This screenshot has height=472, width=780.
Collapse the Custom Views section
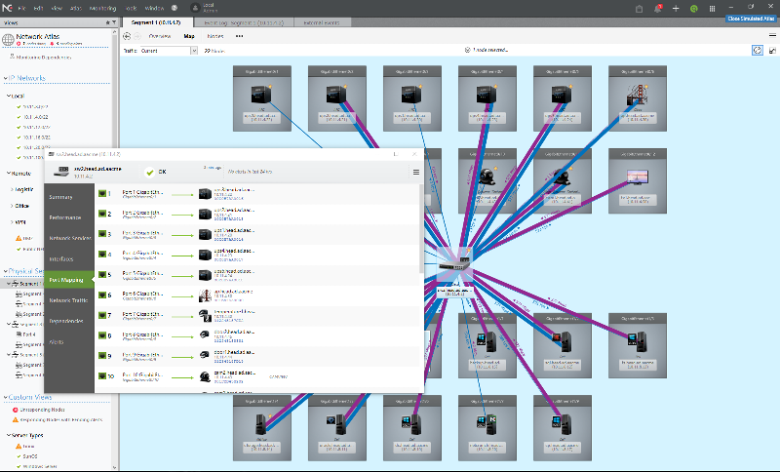(x=6, y=397)
